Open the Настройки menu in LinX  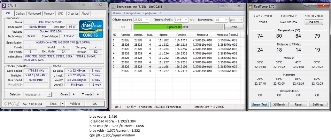pos(132,13)
